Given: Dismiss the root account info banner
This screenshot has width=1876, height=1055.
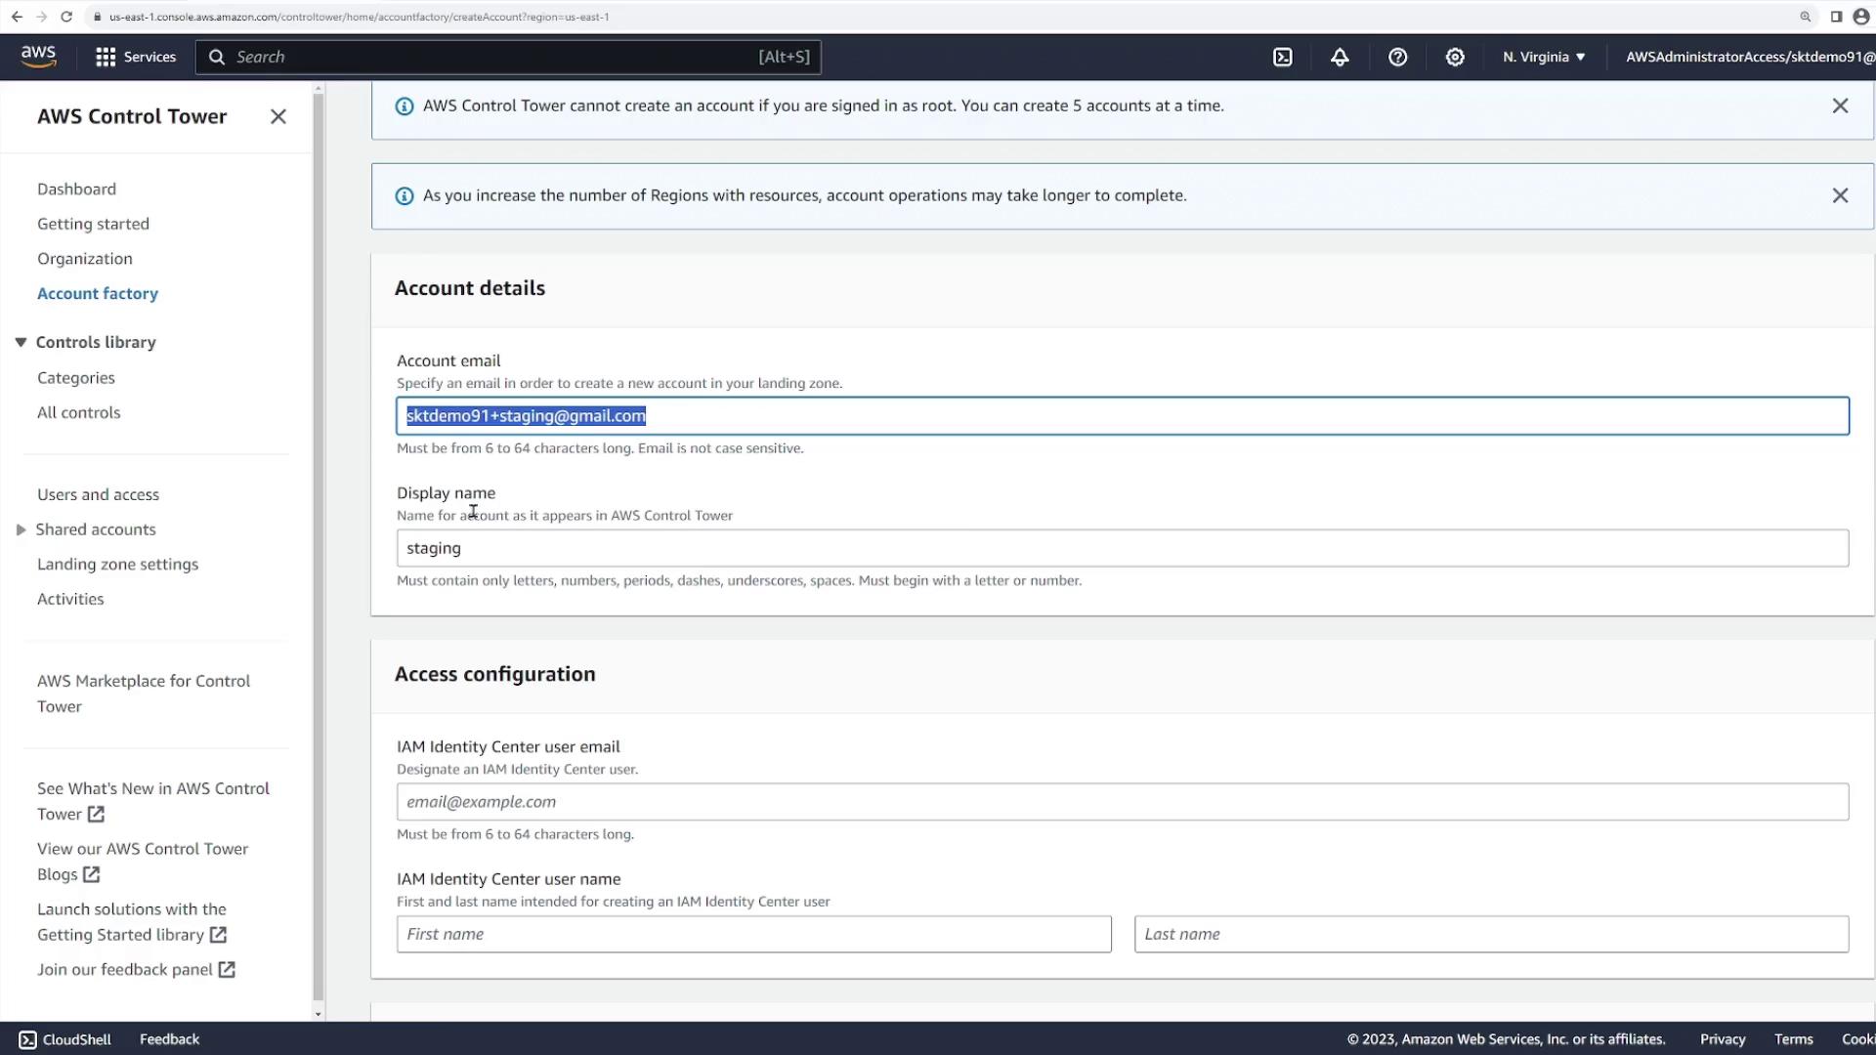Looking at the screenshot, I should pos(1840,105).
